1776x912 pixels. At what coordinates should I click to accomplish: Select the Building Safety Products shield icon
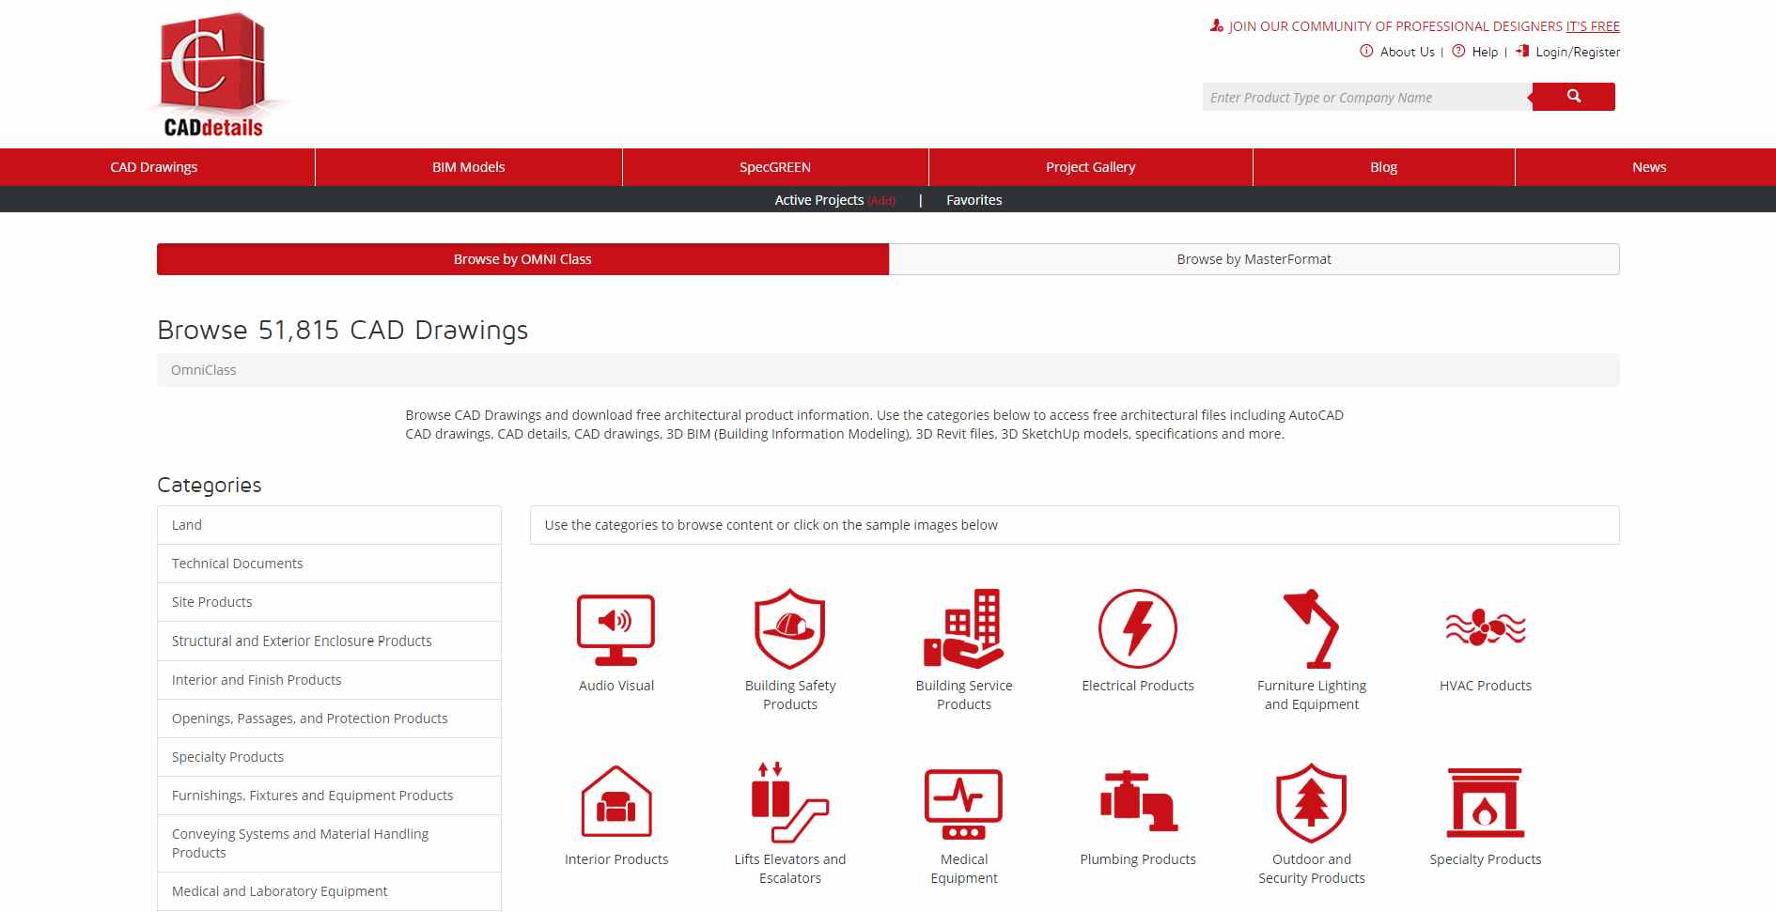coord(790,627)
